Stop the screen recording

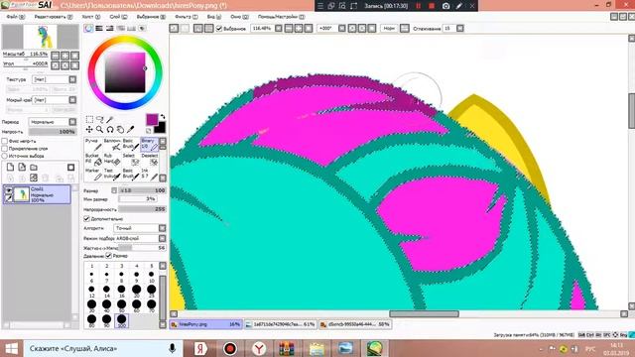[x=432, y=6]
